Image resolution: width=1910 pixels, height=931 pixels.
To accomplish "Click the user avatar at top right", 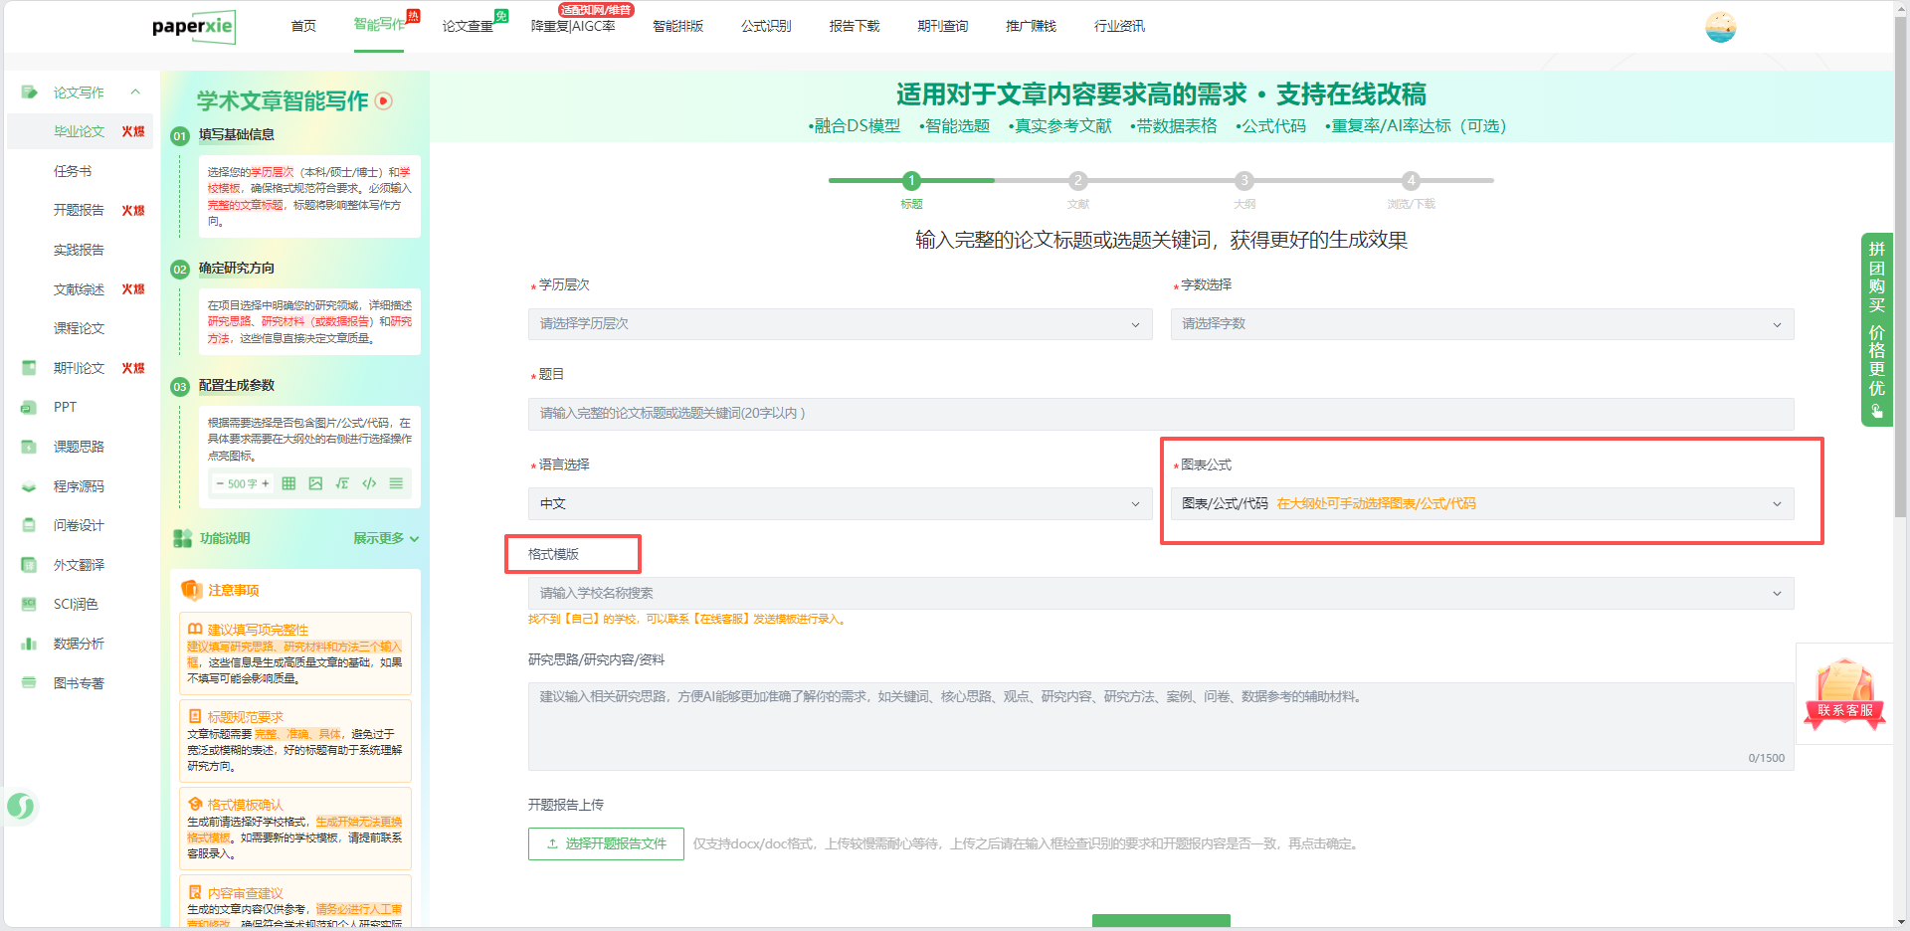I will click(x=1720, y=27).
